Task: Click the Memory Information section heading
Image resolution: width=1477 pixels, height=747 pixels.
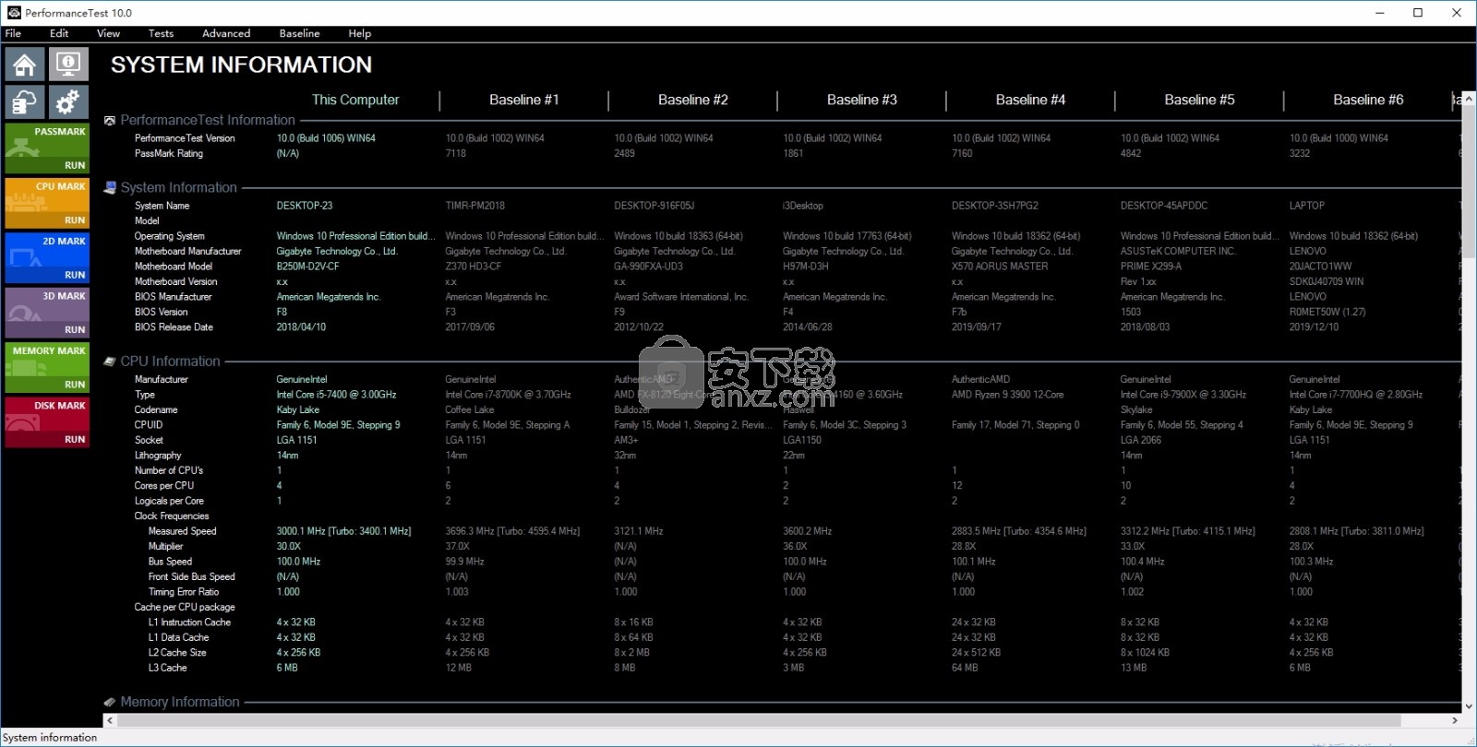Action: (x=180, y=702)
